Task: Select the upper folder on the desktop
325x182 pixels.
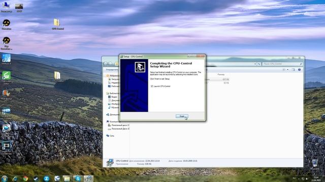Action: click(57, 24)
